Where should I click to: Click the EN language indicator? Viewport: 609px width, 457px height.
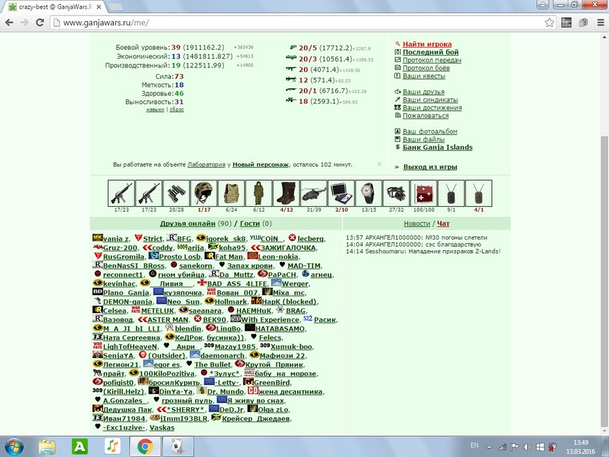pos(474,445)
